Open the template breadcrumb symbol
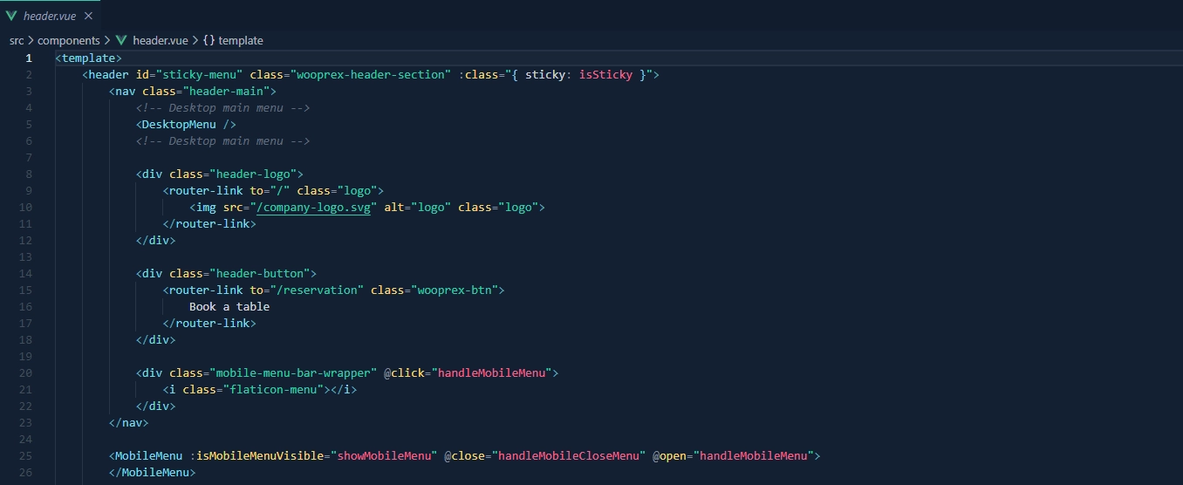The width and height of the screenshot is (1183, 485). coord(240,40)
